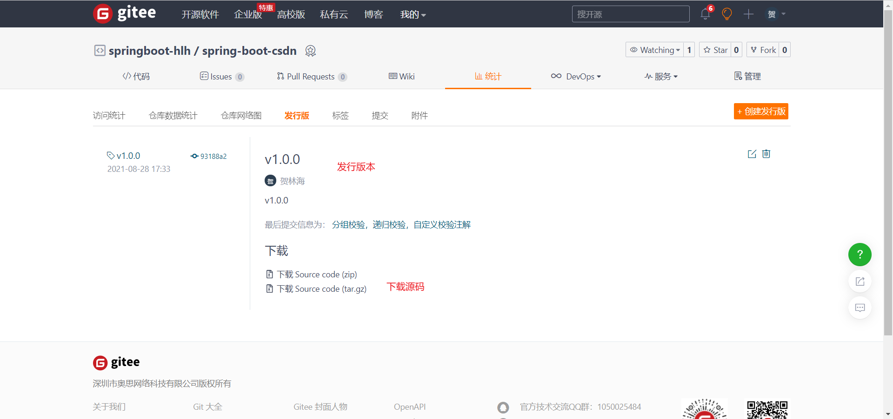Click the 创建发行版 button
This screenshot has width=893, height=419.
click(x=761, y=111)
